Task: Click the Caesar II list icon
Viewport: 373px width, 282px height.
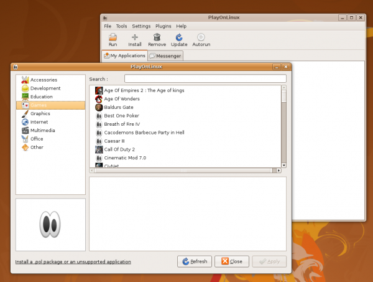Action: coord(99,141)
